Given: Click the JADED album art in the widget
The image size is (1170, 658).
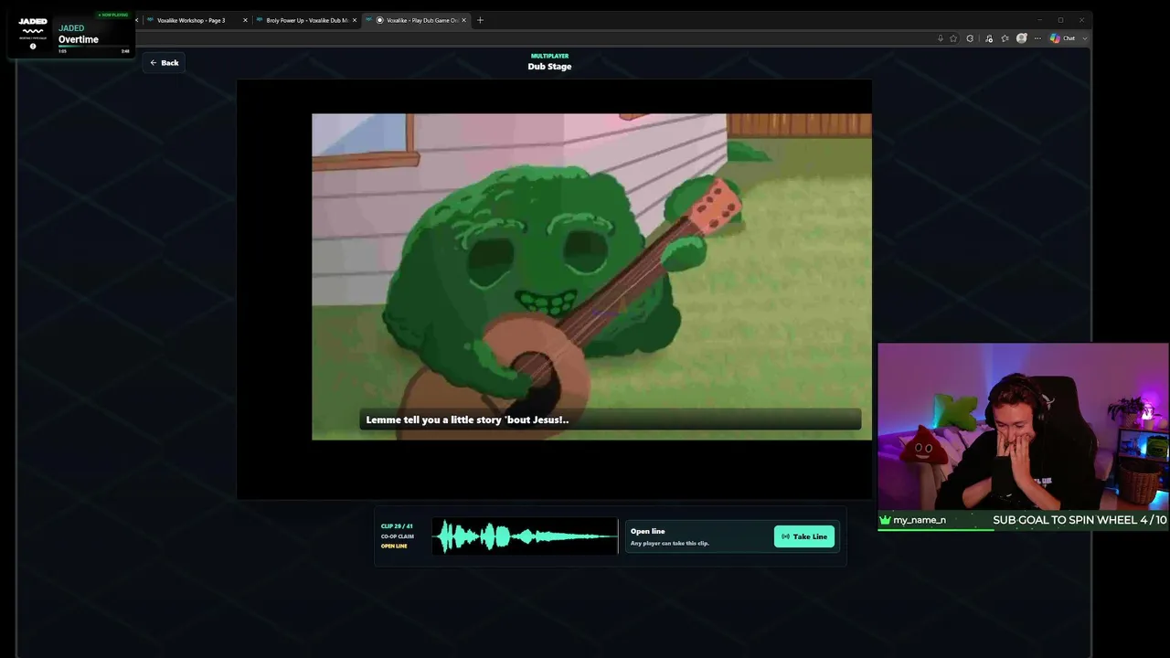Looking at the screenshot, I should [33, 34].
